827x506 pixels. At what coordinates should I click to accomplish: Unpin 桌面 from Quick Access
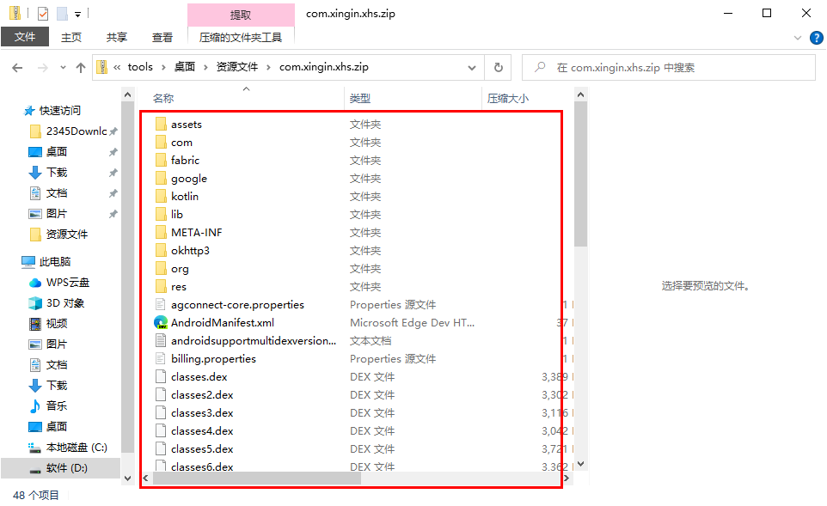[x=113, y=152]
